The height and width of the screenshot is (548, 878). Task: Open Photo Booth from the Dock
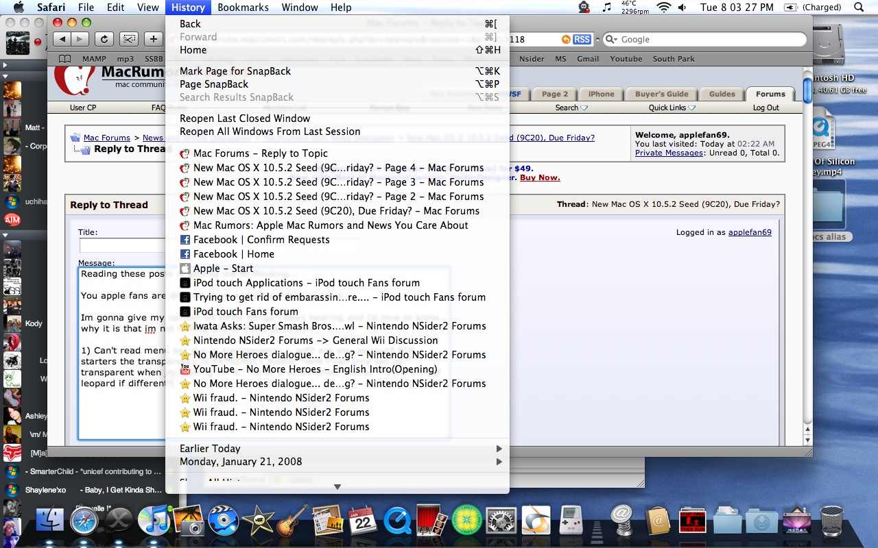(x=432, y=521)
